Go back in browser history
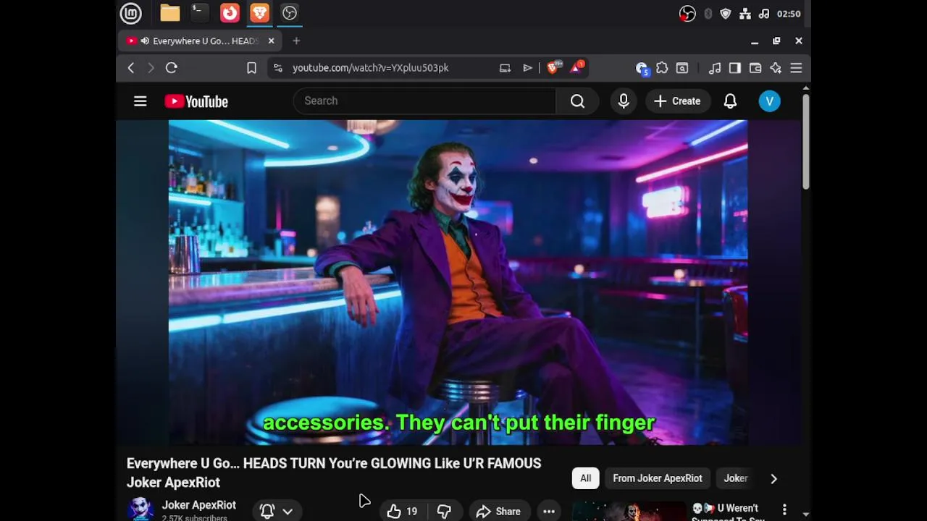The width and height of the screenshot is (927, 521). click(x=131, y=68)
